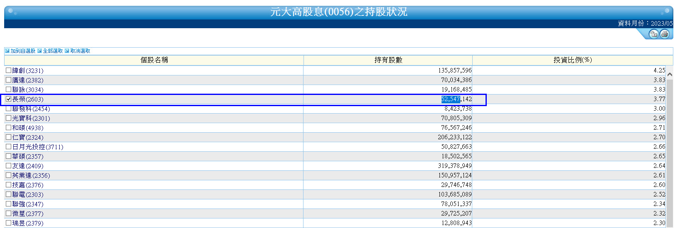
Task: Click the table scrollbar up arrow
Action: [670, 74]
